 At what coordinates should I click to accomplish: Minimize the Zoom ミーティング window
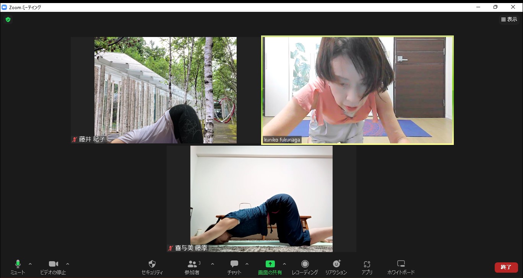pos(478,7)
